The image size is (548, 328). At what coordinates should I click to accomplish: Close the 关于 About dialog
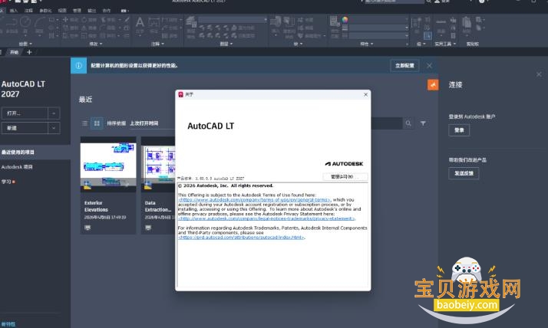click(365, 94)
